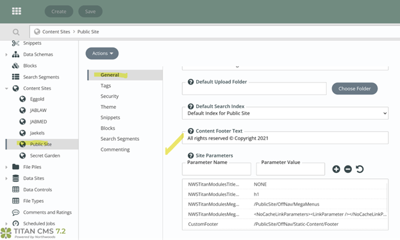Click the search magnifier icon

16,32
